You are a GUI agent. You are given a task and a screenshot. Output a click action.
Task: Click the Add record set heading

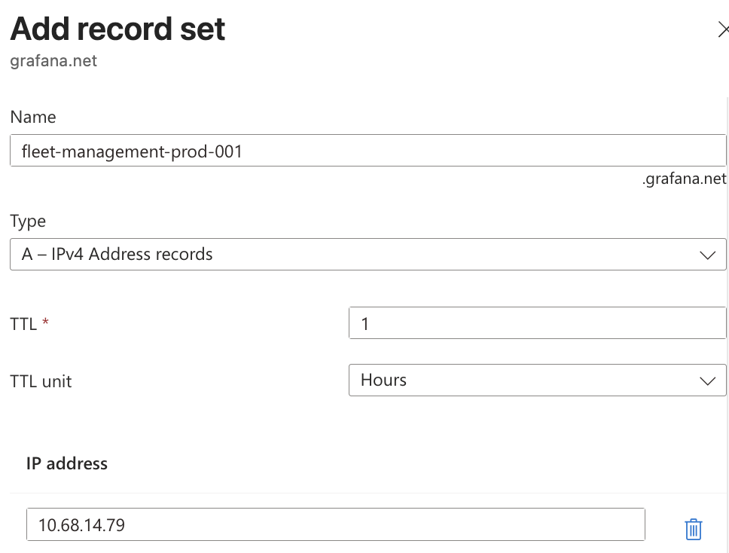click(x=117, y=29)
